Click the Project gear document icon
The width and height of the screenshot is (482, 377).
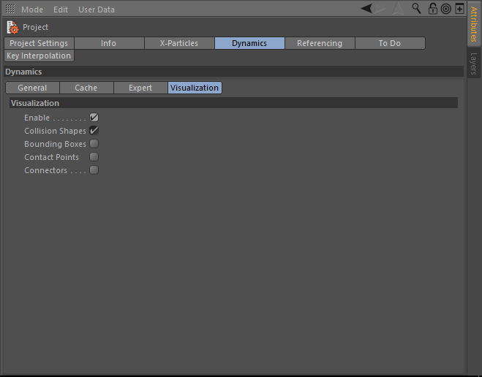12,27
